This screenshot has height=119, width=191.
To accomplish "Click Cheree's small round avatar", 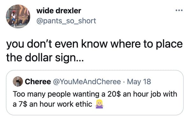I will coord(18,81).
